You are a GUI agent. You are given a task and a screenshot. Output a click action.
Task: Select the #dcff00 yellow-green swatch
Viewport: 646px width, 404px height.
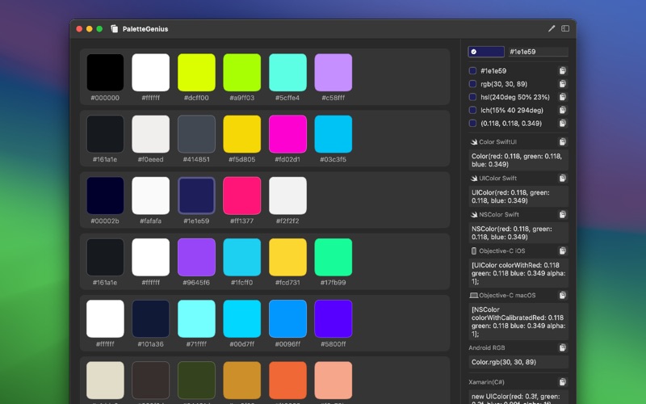(x=196, y=73)
